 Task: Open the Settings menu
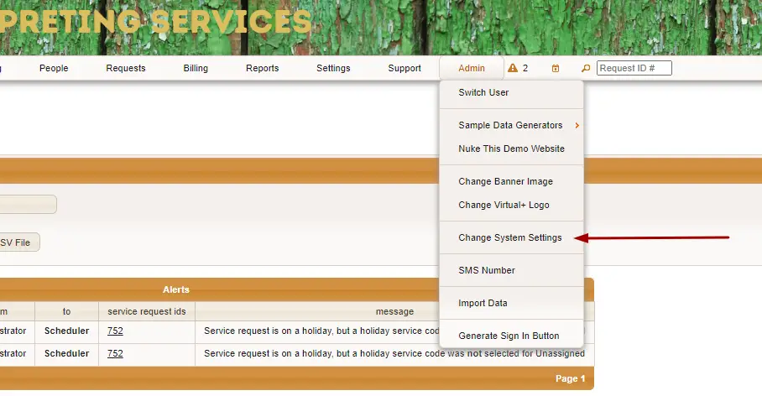click(333, 68)
